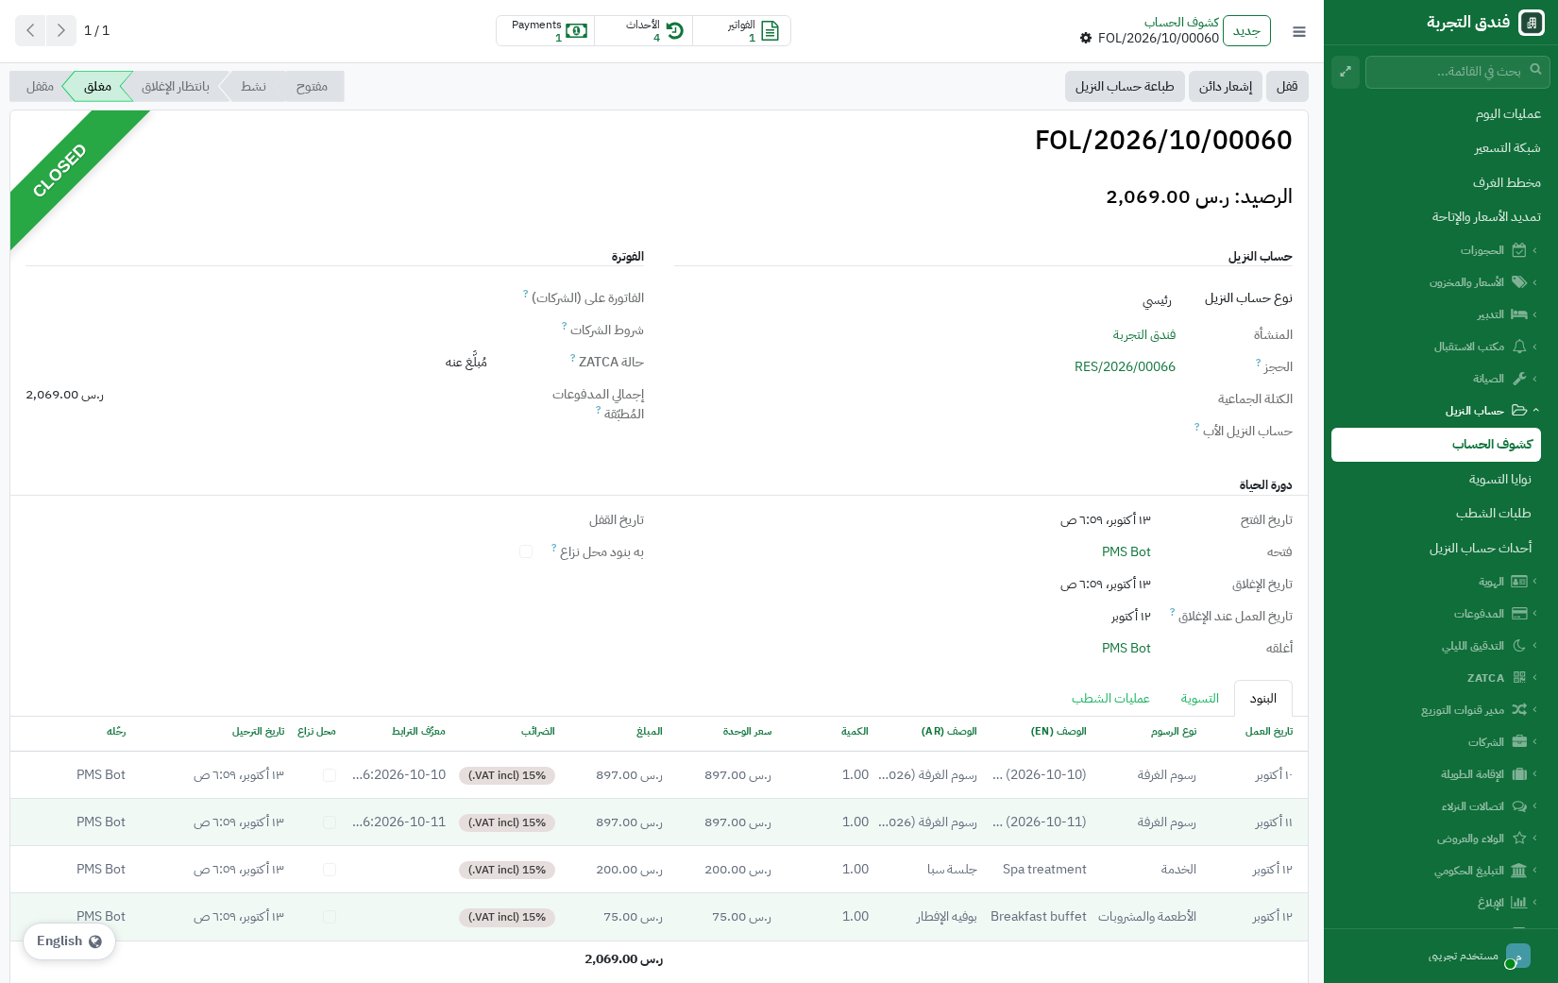This screenshot has width=1558, height=983.
Task: Click the globe icon in English switcher
Action: tap(95, 941)
